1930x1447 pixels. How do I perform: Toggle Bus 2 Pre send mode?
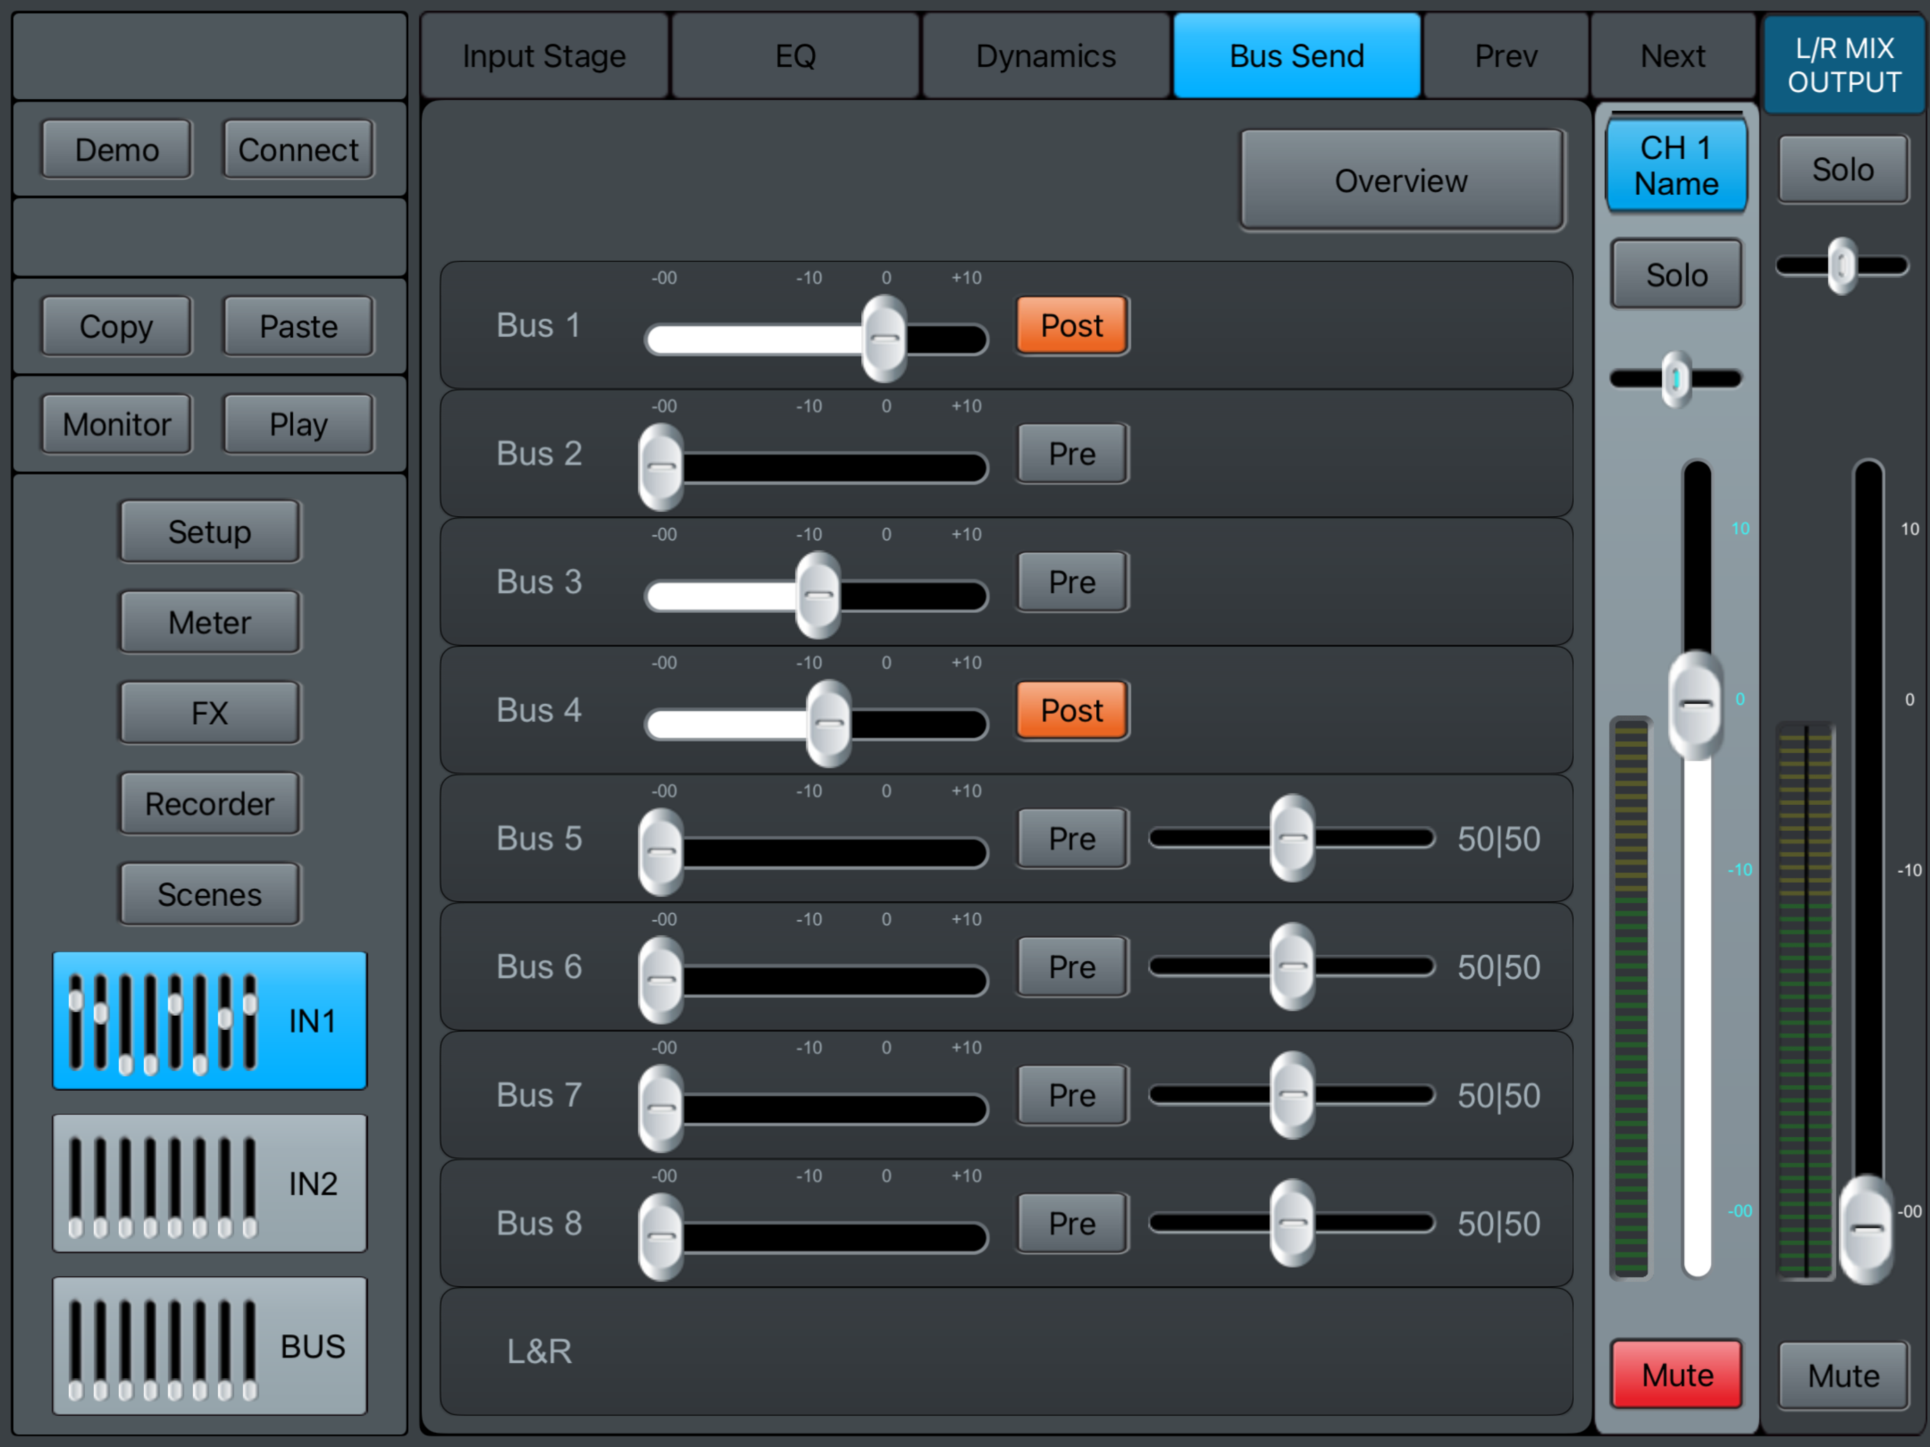click(x=1072, y=454)
